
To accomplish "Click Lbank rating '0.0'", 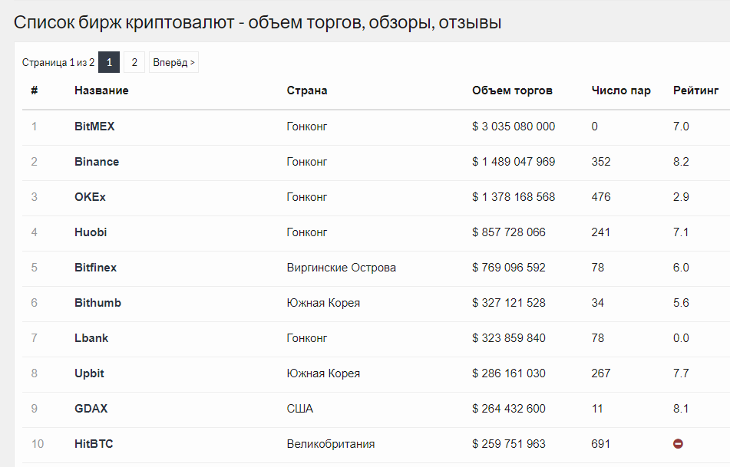I will click(x=681, y=338).
